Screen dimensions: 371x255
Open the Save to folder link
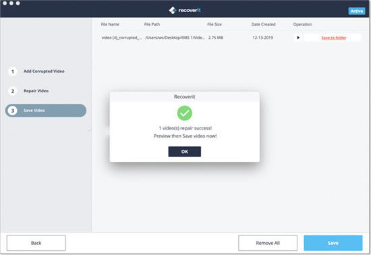coord(334,38)
